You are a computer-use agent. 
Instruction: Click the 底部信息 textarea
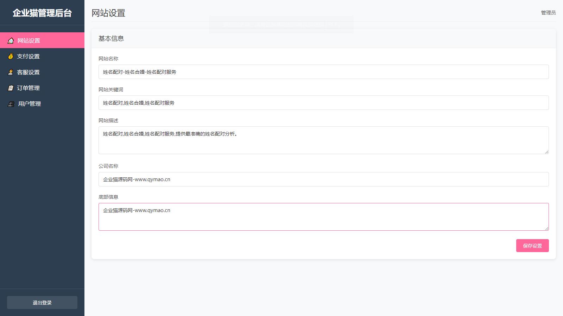tap(323, 217)
